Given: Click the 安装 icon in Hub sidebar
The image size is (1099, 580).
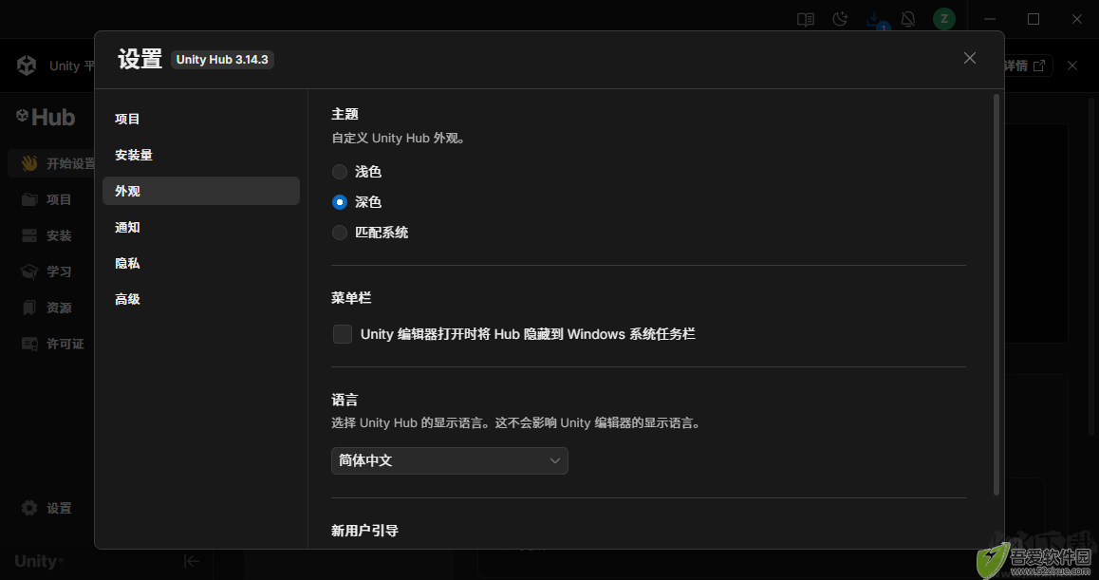Looking at the screenshot, I should (x=29, y=235).
